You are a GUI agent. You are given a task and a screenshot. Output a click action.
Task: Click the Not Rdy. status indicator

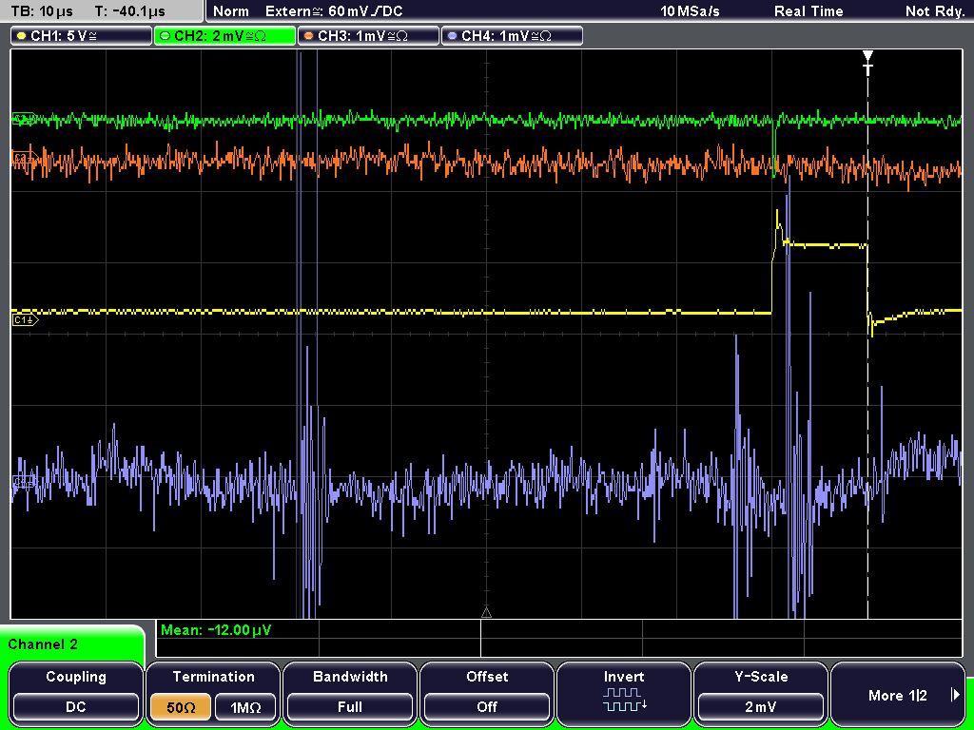tap(934, 11)
